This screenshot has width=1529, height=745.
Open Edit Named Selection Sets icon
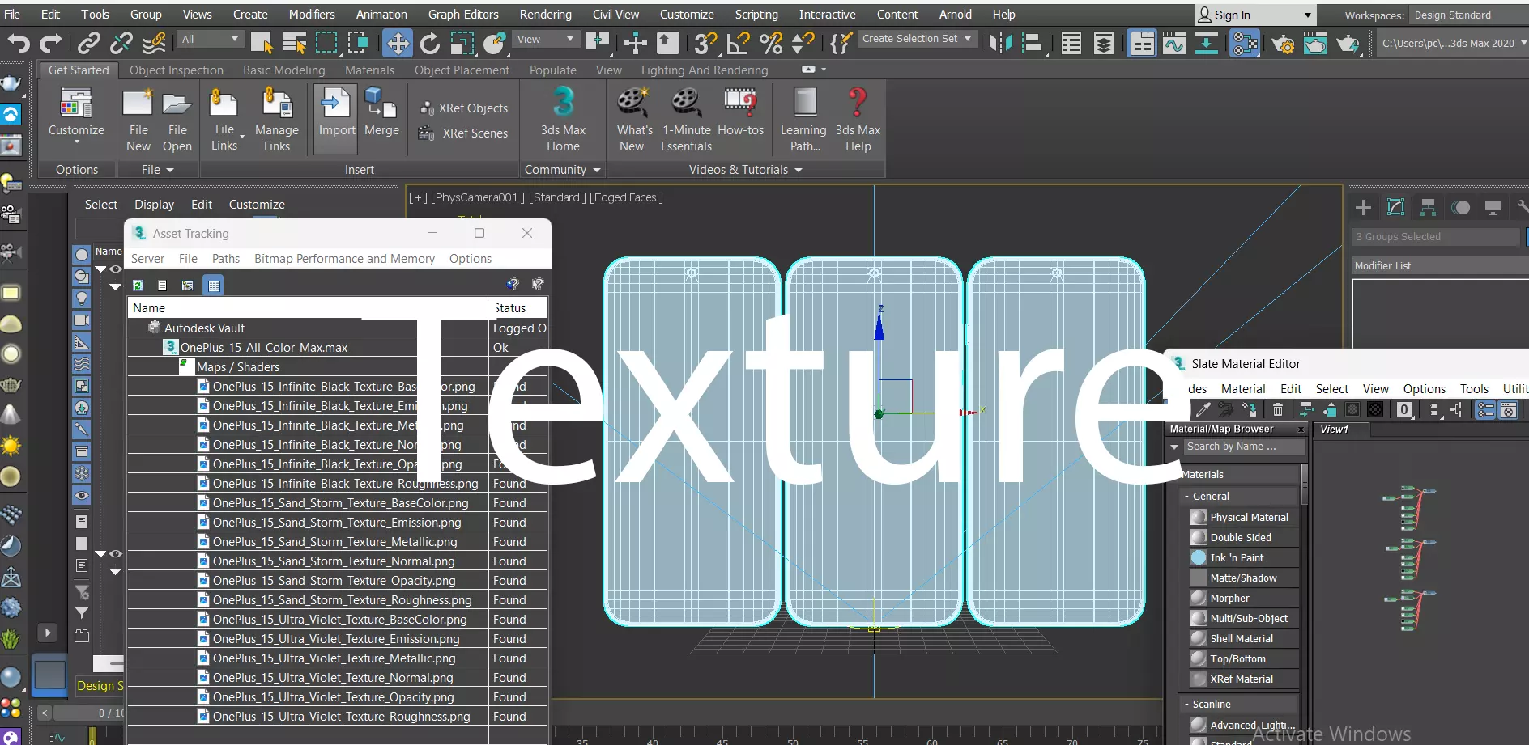click(841, 43)
